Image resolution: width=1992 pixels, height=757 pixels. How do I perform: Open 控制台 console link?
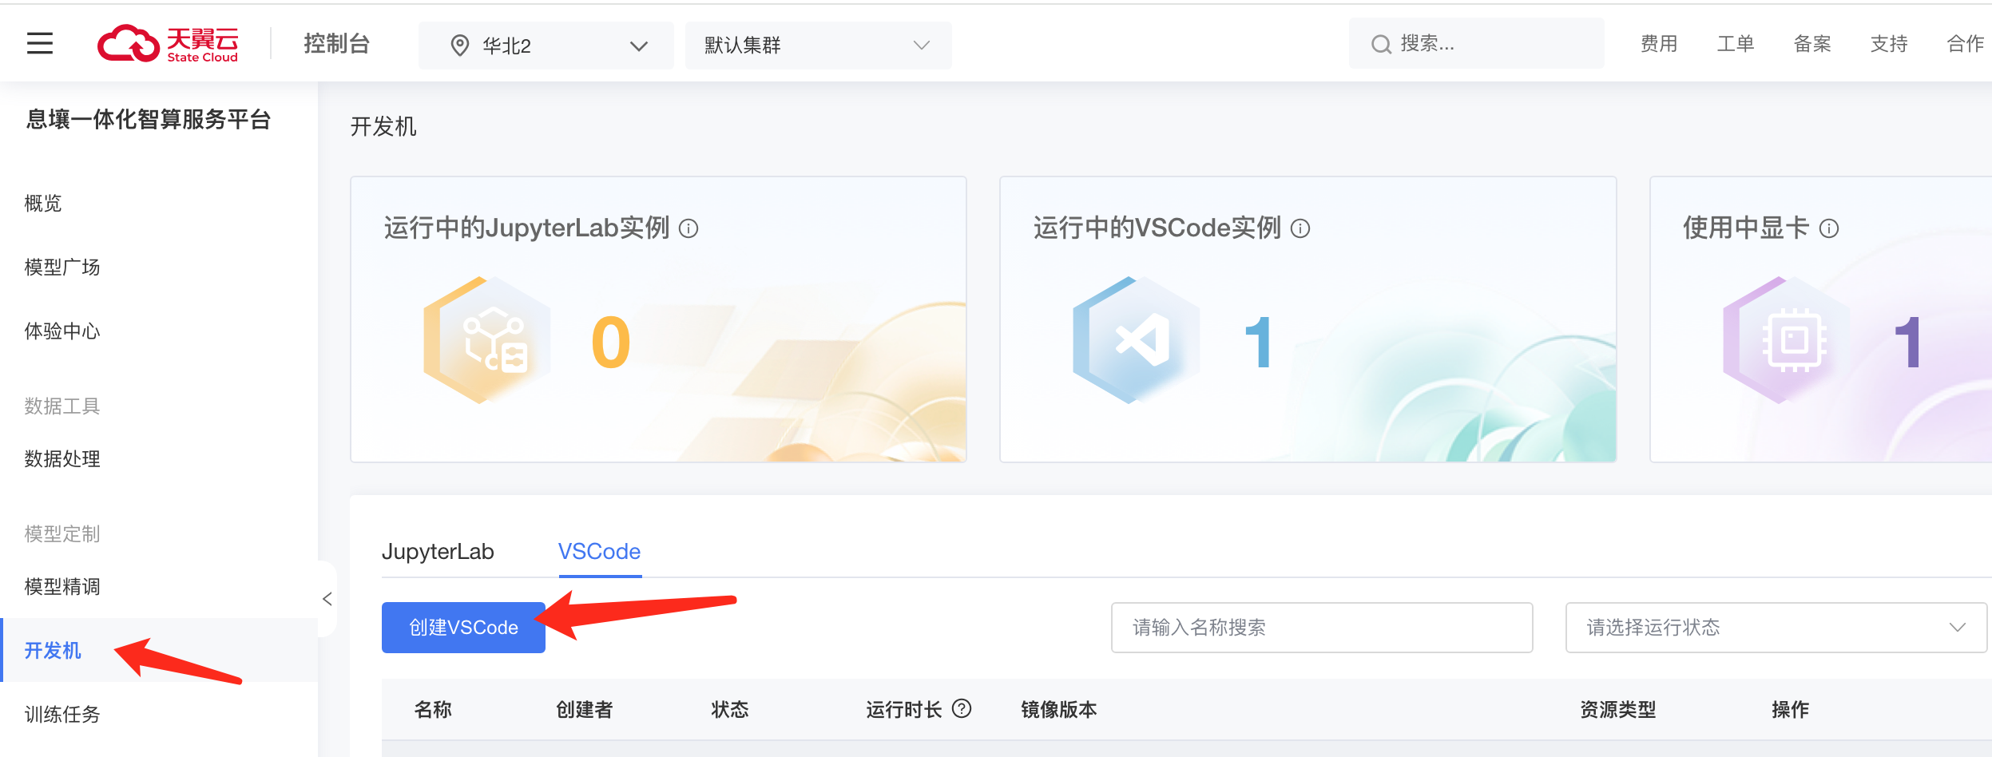coord(336,44)
